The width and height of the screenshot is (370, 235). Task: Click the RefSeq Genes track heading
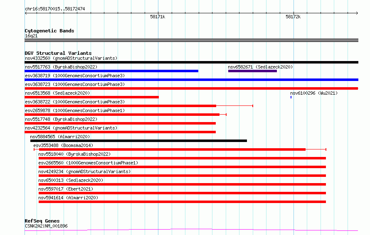pos(42,221)
